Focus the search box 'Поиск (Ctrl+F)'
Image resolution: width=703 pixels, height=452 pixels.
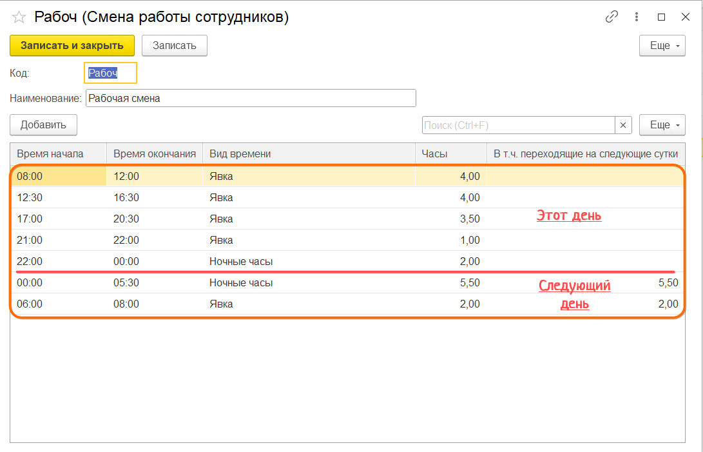[518, 125]
